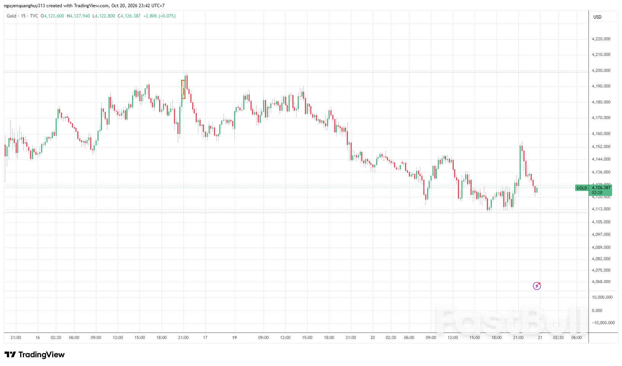The height and width of the screenshot is (366, 622).
Task: Click the current price label 4,126.387
Action: point(601,188)
